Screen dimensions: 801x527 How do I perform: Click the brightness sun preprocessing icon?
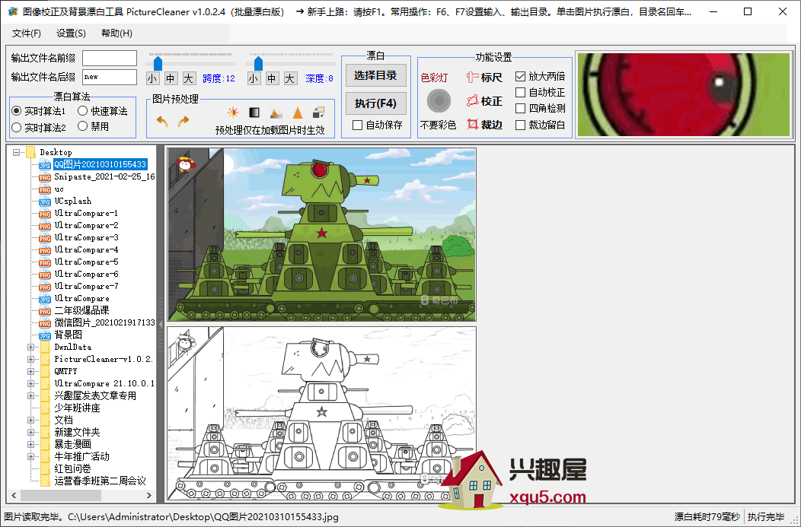click(x=233, y=113)
